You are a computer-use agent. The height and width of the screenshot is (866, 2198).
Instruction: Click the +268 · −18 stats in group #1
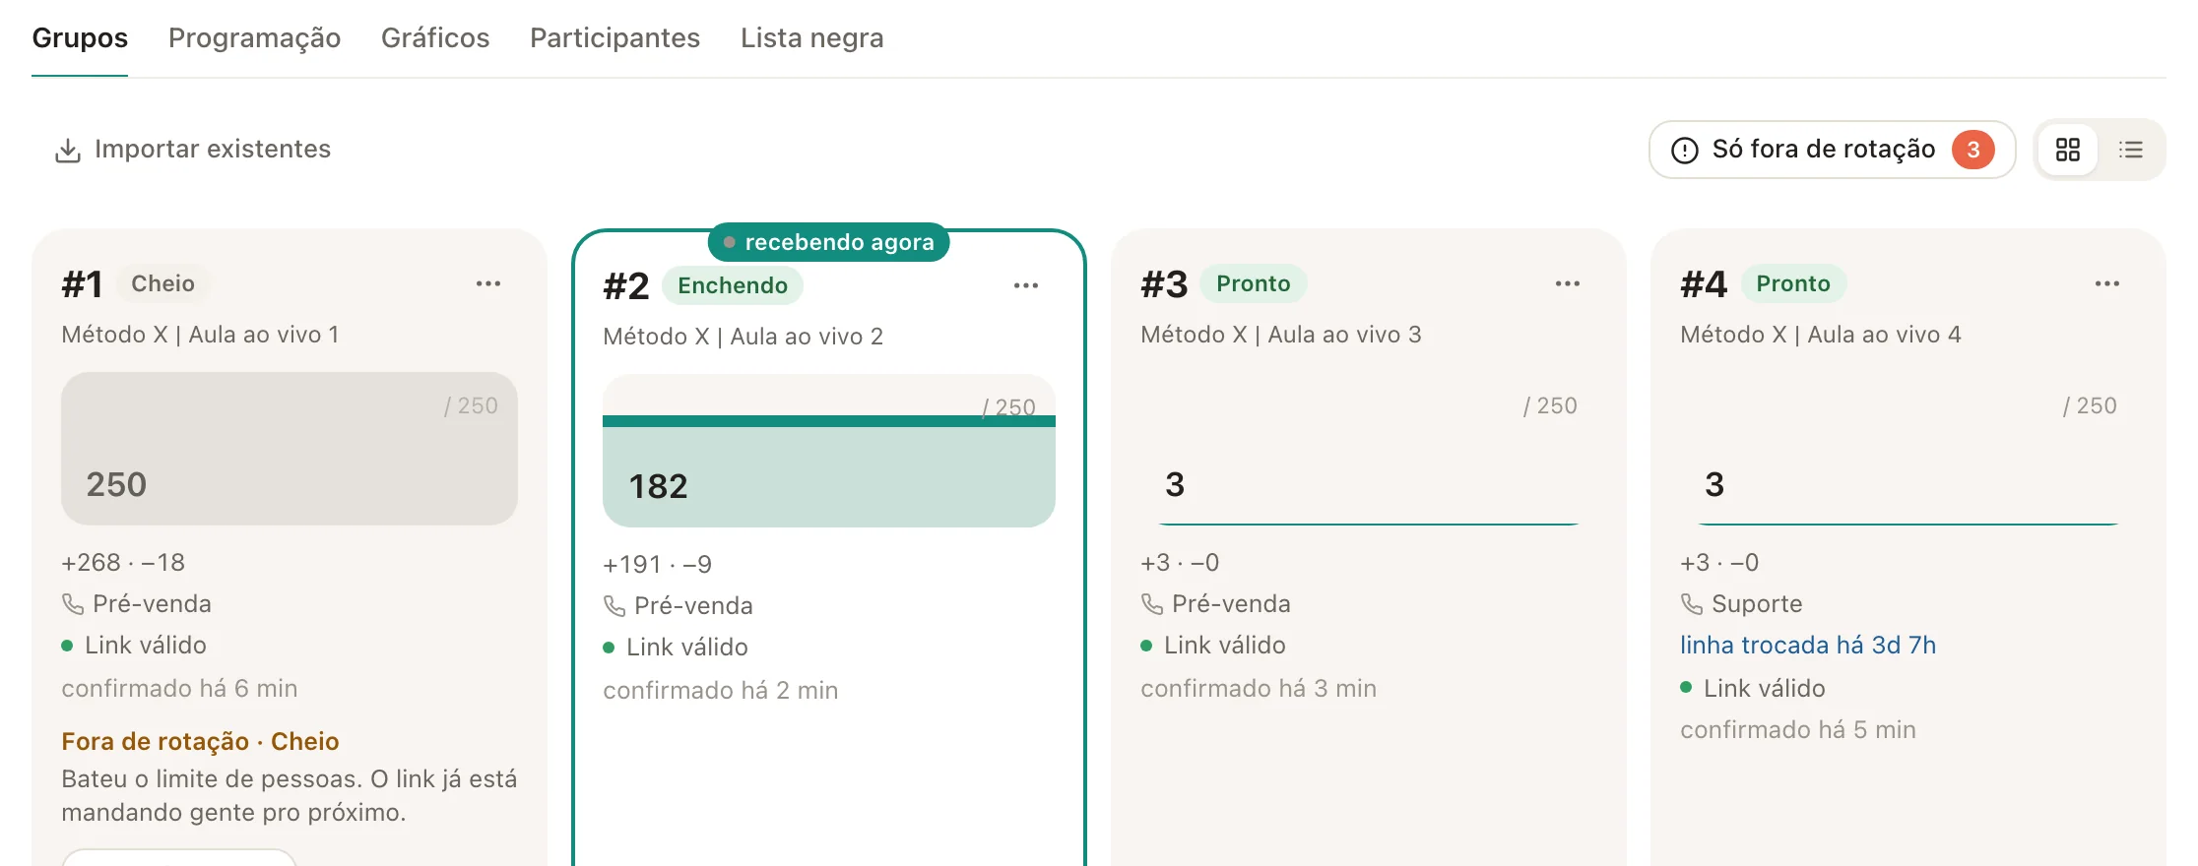123,563
